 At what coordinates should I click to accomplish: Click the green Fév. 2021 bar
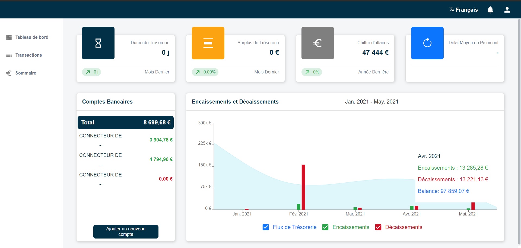298,207
